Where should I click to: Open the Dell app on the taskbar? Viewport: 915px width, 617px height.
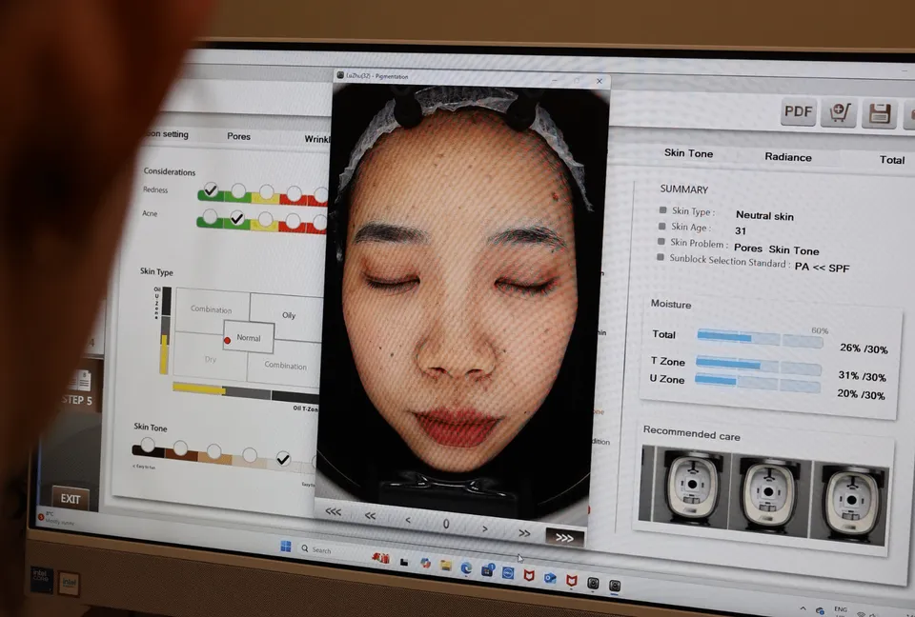click(508, 573)
